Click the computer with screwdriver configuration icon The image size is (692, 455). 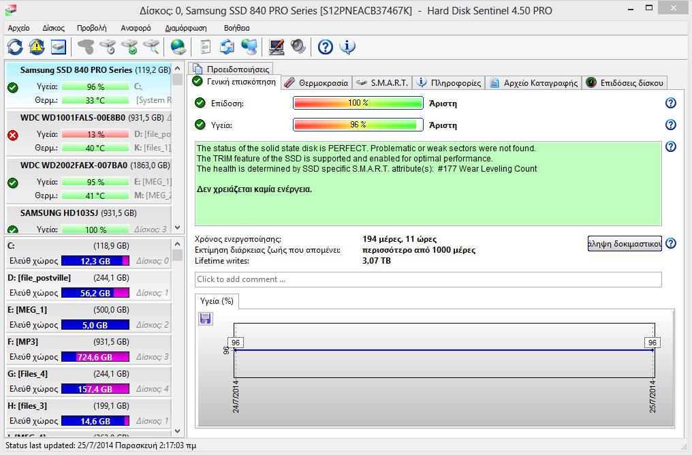pos(277,47)
